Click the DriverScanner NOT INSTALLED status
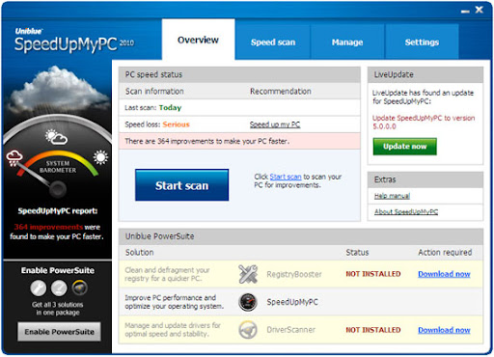This screenshot has height=357, width=494. pos(373,330)
